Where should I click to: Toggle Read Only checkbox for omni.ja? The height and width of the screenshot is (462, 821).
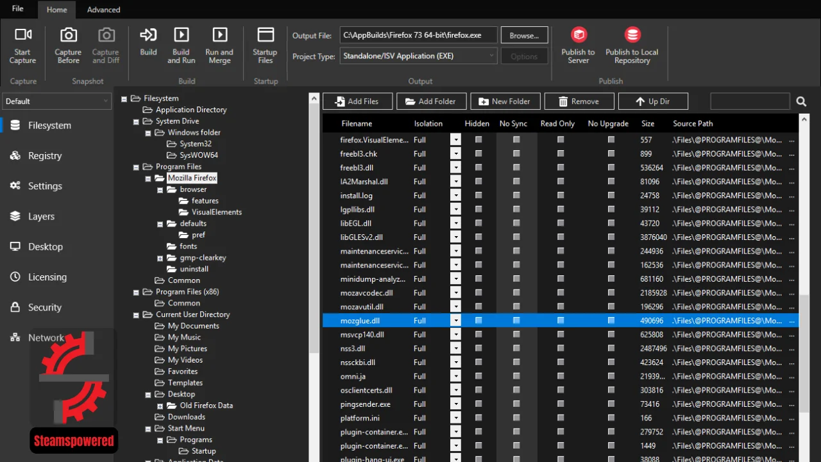(561, 376)
